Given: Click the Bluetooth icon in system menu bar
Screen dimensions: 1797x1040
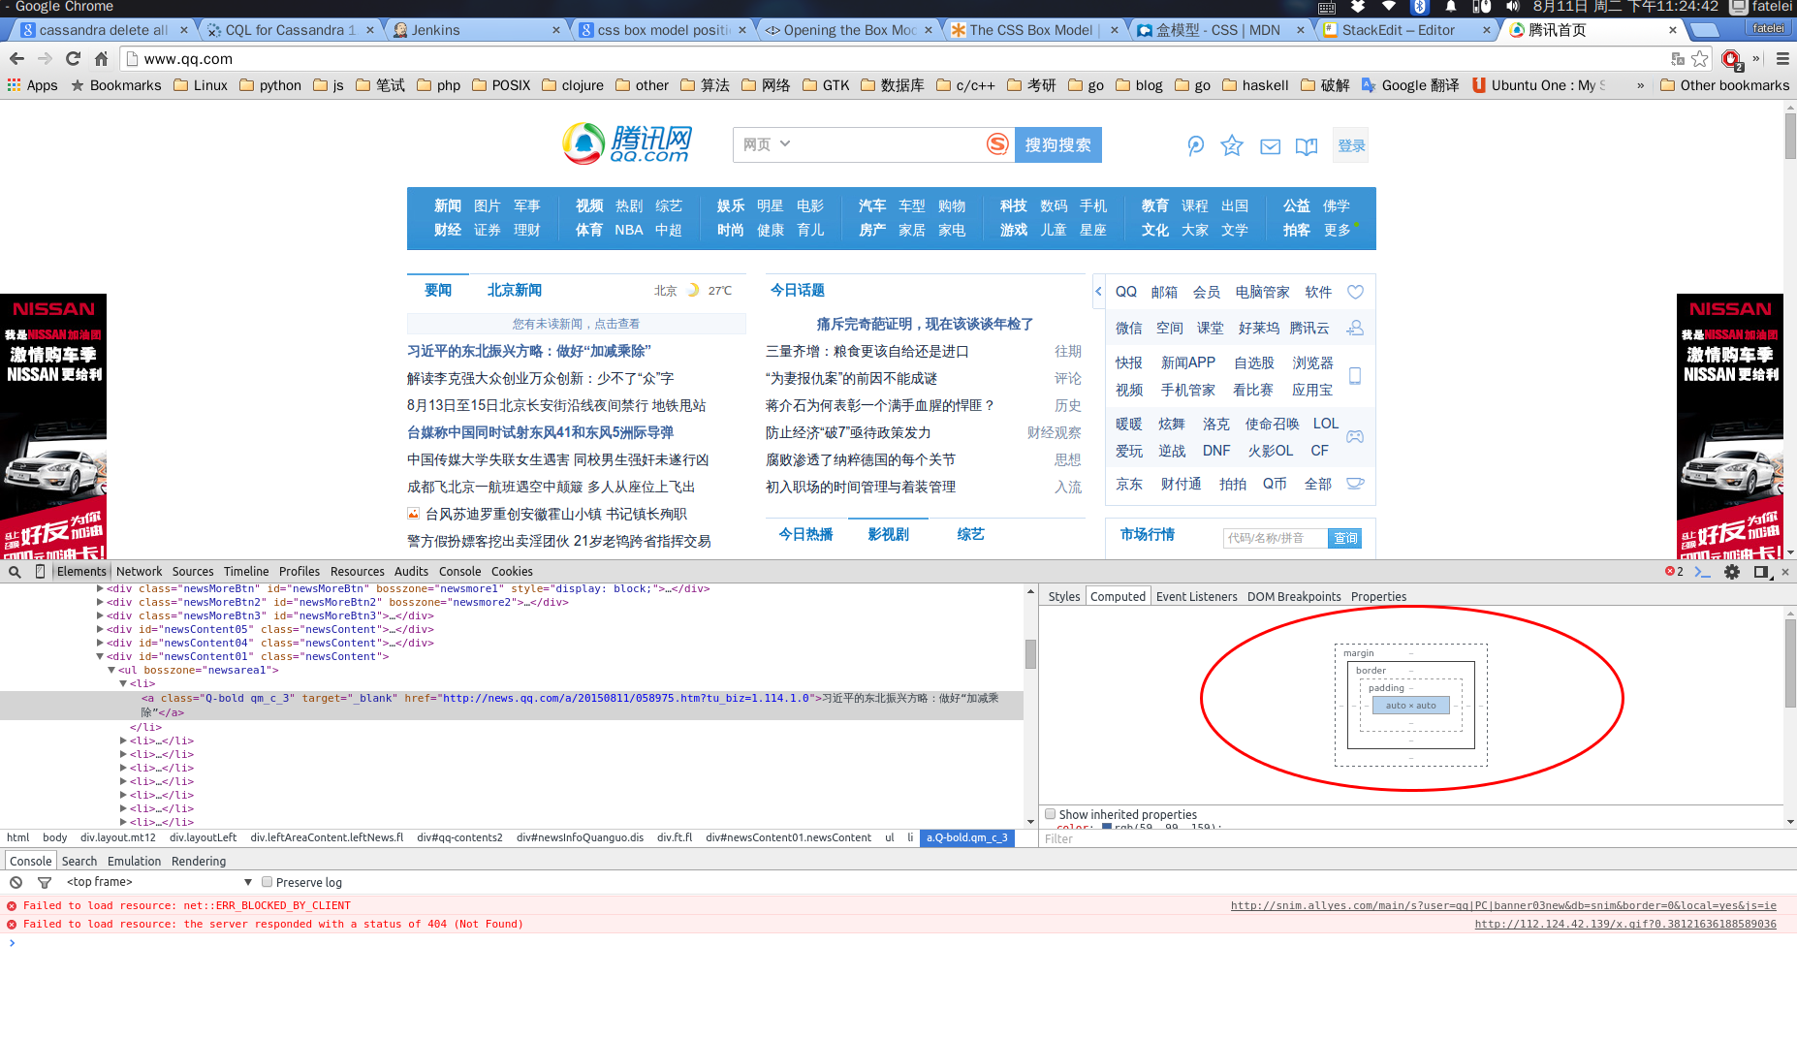Looking at the screenshot, I should click(1420, 7).
